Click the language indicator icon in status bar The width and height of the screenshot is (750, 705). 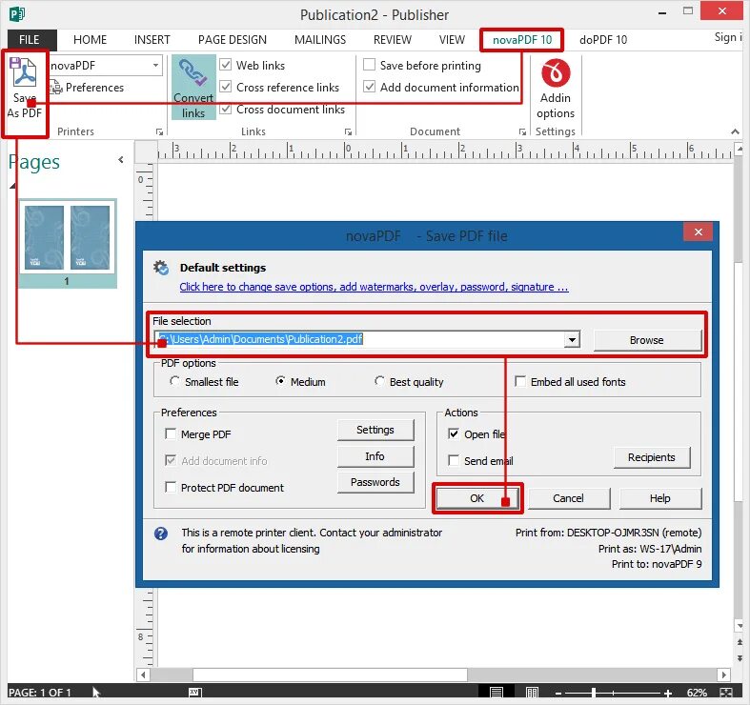pos(195,692)
